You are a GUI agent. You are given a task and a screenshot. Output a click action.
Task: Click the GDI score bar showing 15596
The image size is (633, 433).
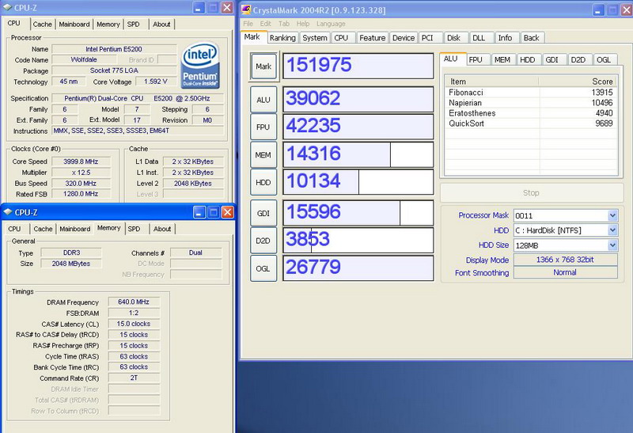358,212
